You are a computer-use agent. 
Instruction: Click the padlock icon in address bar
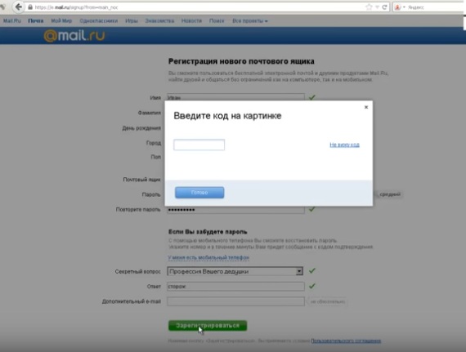coord(30,7)
